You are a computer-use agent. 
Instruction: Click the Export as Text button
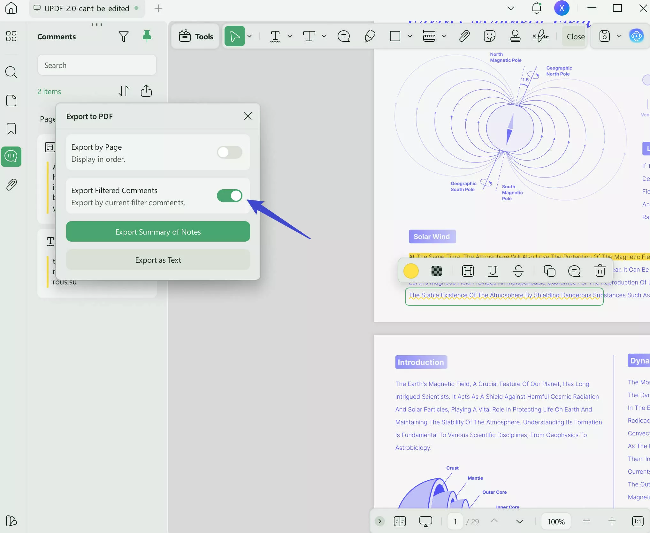click(x=158, y=260)
